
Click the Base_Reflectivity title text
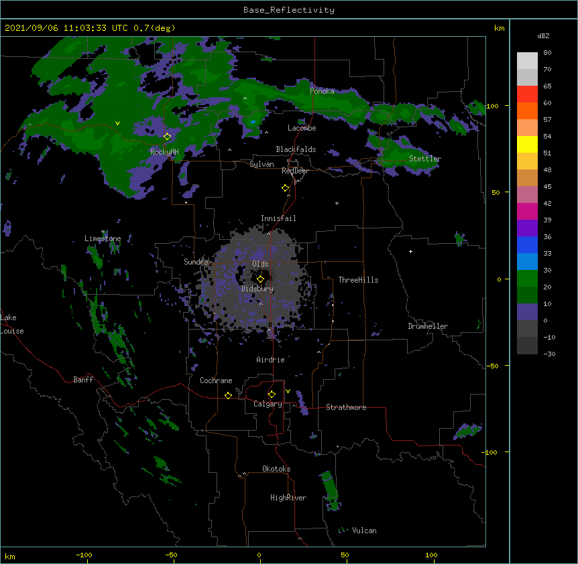coord(289,10)
